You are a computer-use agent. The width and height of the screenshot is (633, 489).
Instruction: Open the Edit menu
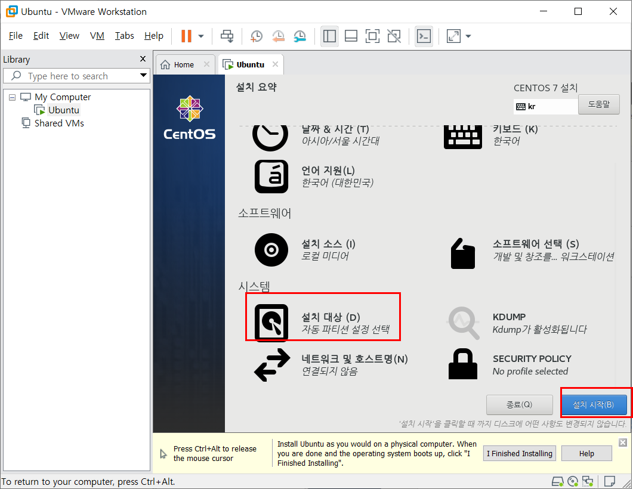41,36
